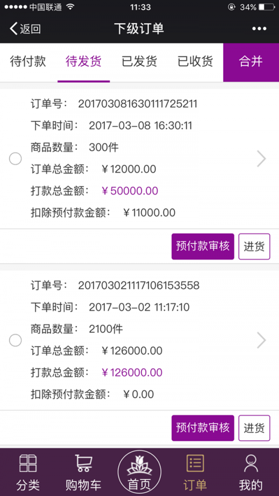Click 预付款审核 for the 300件 order
The height and width of the screenshot is (496, 279).
tap(203, 246)
